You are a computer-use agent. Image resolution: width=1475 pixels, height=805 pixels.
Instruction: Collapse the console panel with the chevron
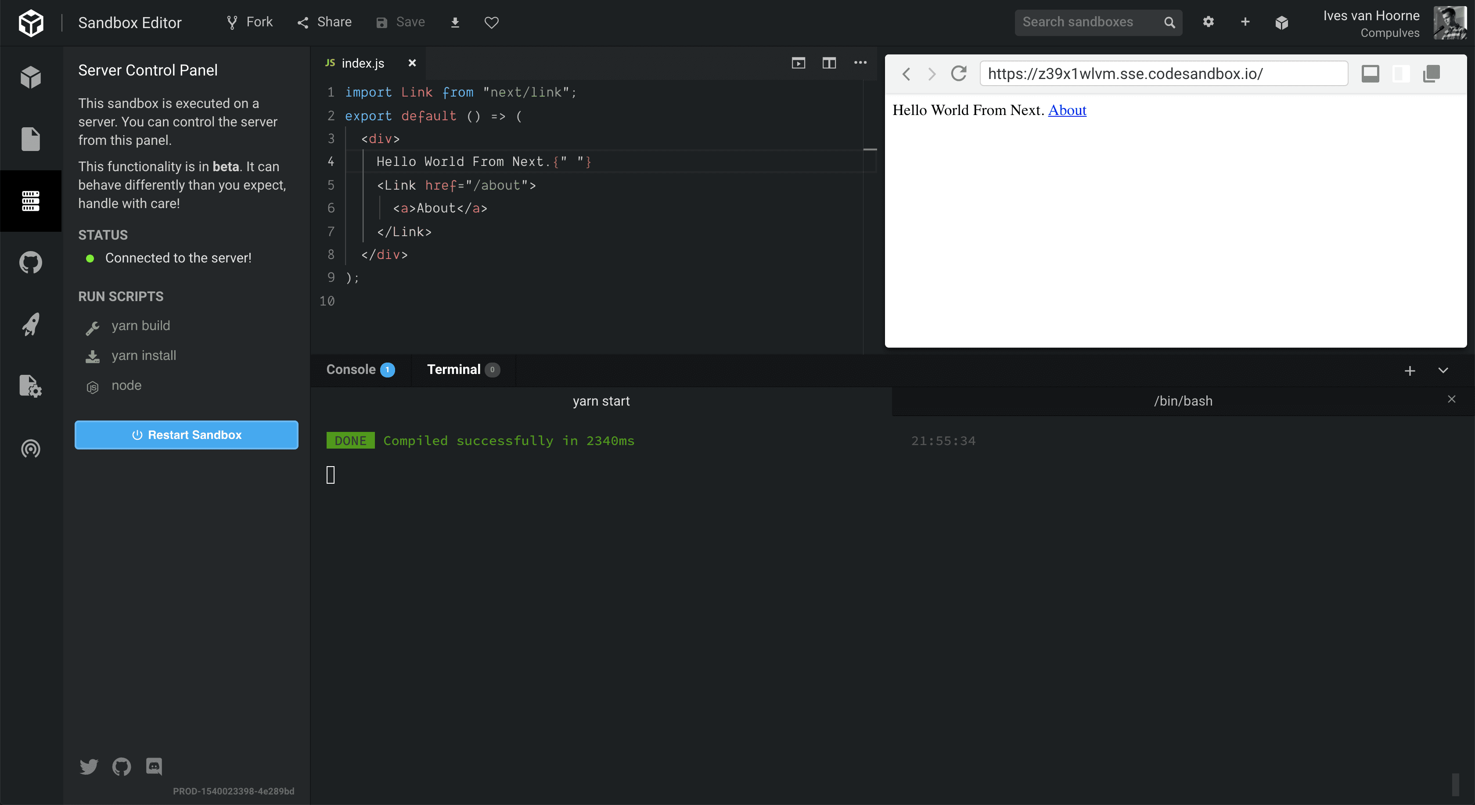[x=1443, y=370]
